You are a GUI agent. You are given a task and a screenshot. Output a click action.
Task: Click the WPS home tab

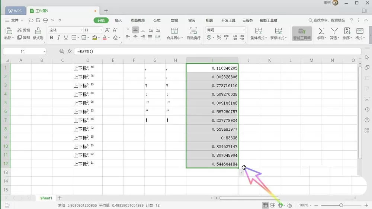[15, 11]
